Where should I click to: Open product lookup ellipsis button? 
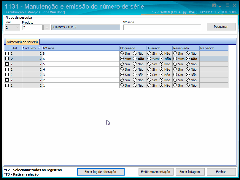pyautogui.click(x=47, y=27)
